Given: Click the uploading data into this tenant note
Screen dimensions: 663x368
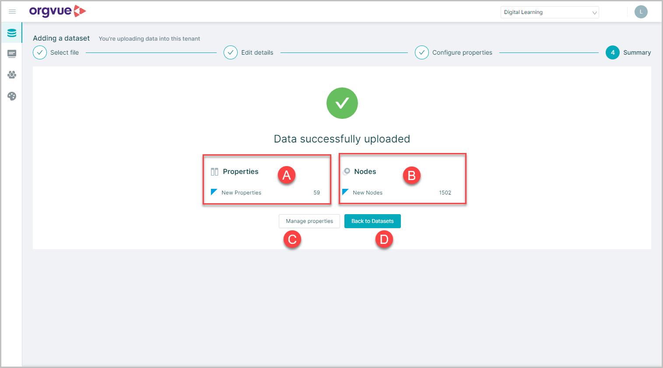Looking at the screenshot, I should pyautogui.click(x=149, y=39).
